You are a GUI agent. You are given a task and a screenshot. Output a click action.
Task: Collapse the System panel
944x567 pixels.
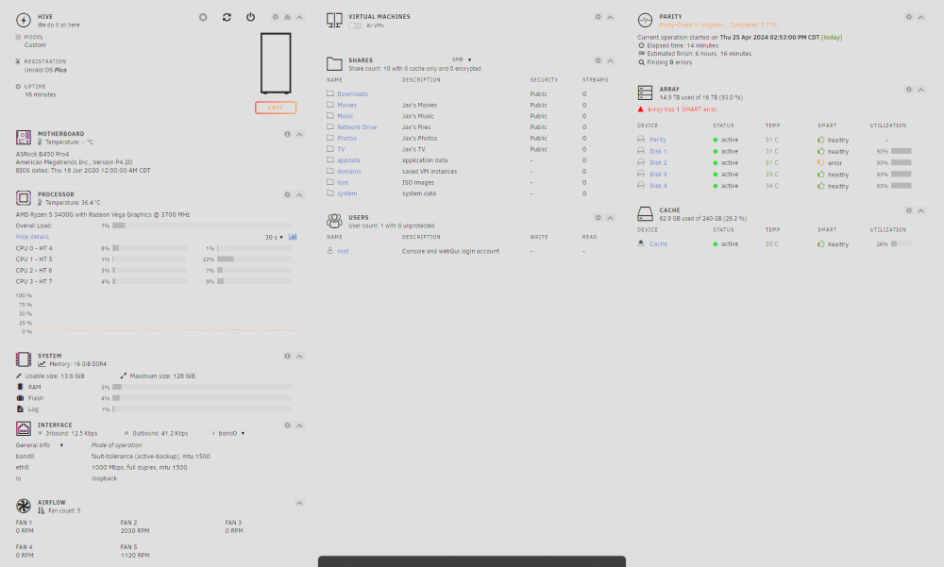point(299,357)
